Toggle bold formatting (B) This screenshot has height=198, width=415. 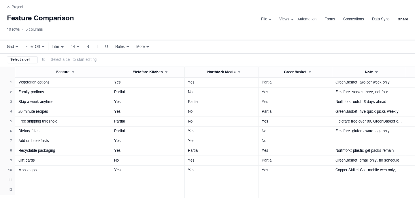(88, 47)
